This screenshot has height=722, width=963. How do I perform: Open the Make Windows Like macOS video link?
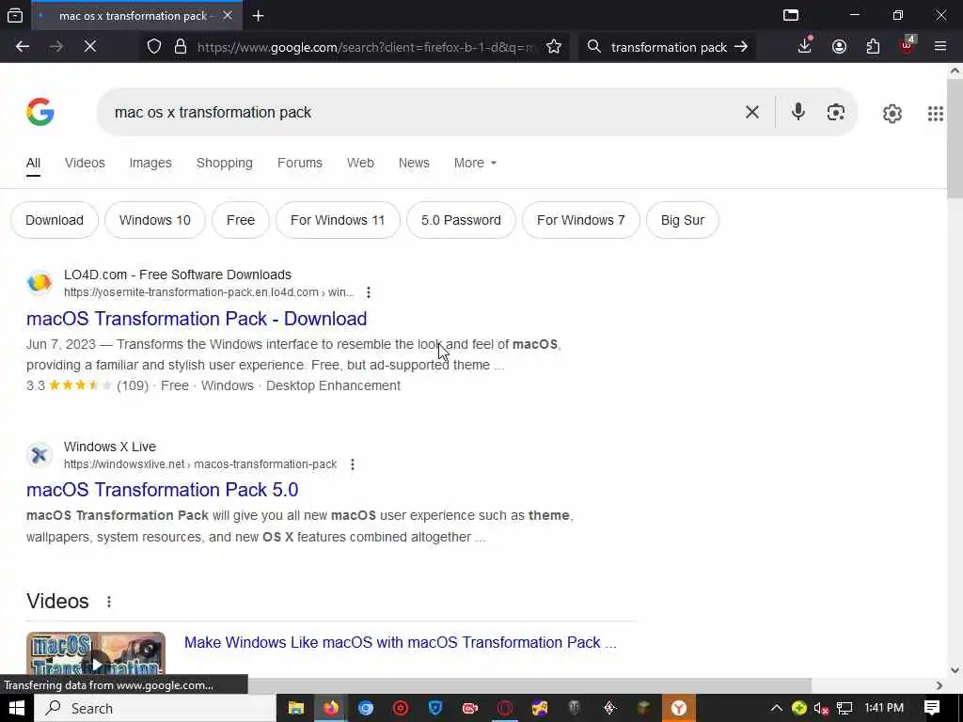click(x=401, y=642)
